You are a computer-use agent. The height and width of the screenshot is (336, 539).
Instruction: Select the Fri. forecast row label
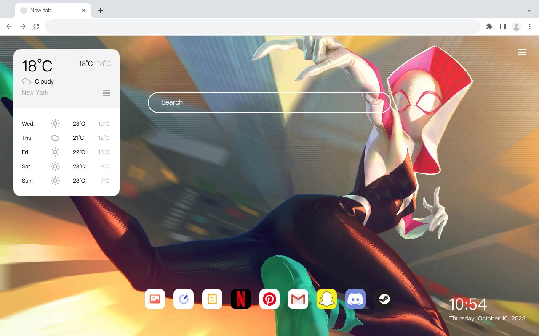point(26,152)
